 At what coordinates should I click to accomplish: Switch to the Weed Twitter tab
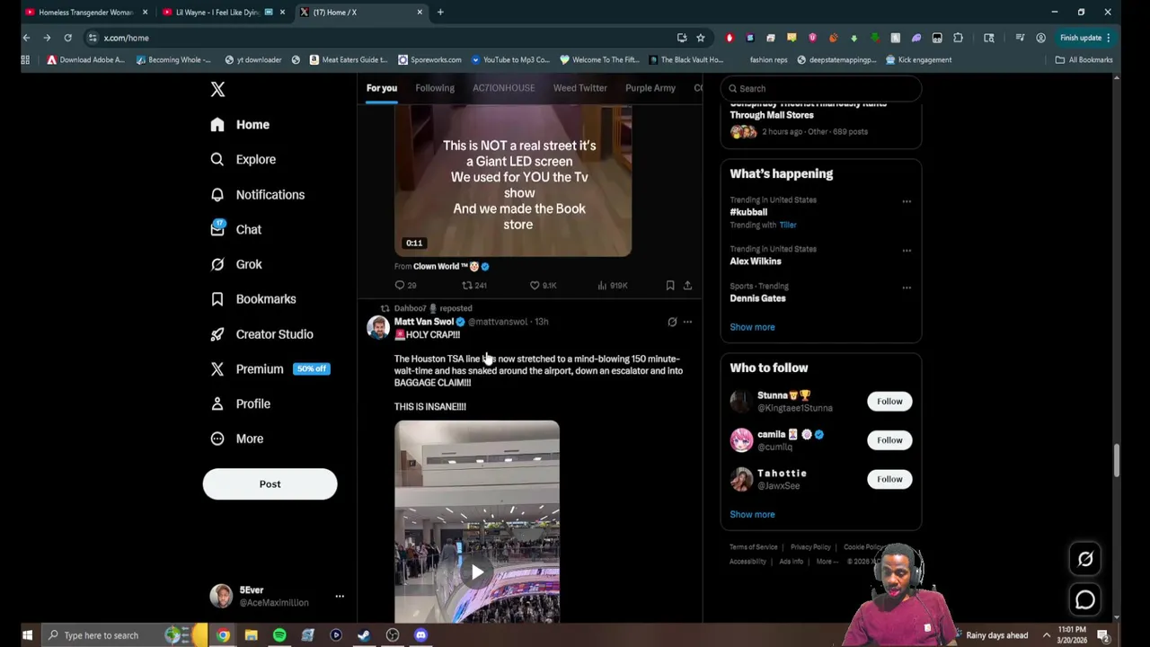pyautogui.click(x=579, y=88)
